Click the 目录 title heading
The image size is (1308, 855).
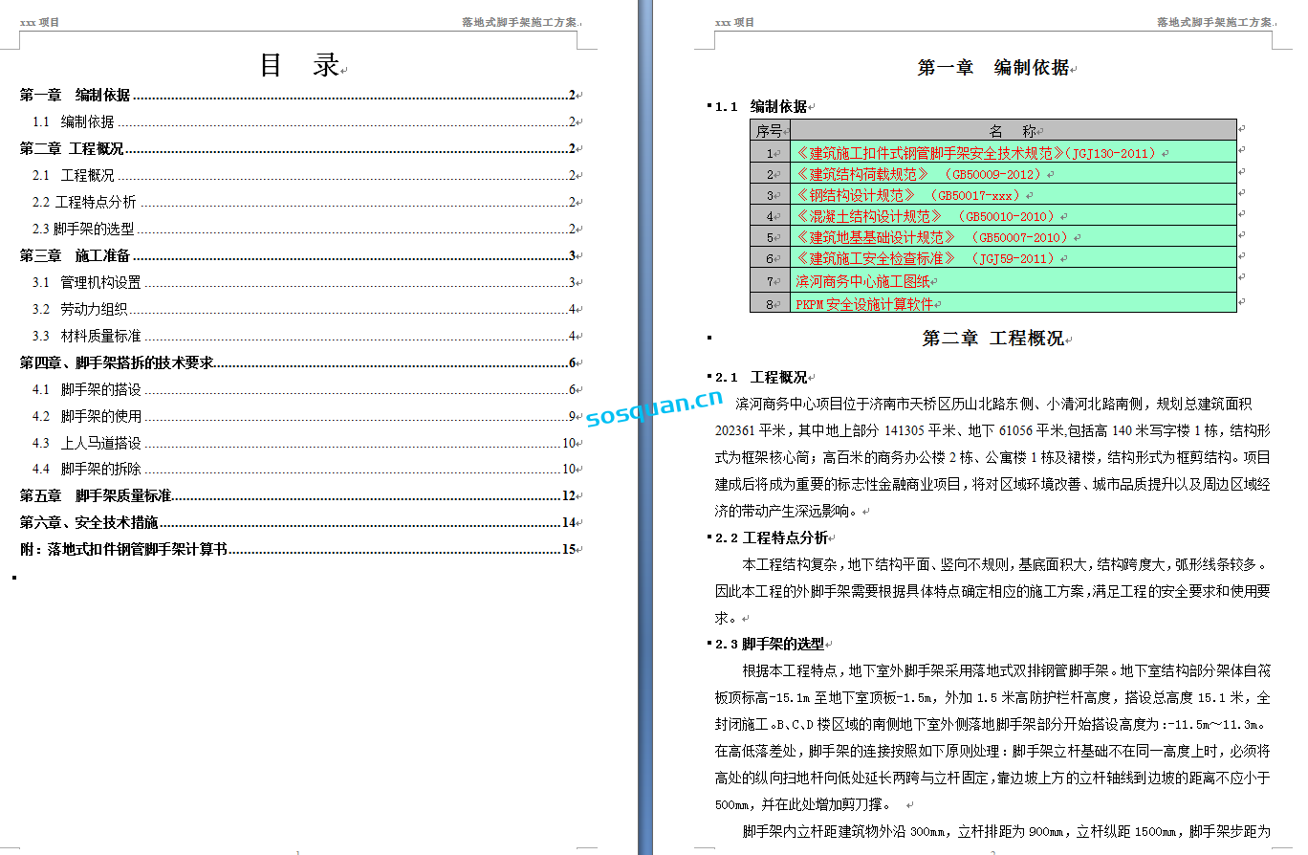[x=299, y=65]
